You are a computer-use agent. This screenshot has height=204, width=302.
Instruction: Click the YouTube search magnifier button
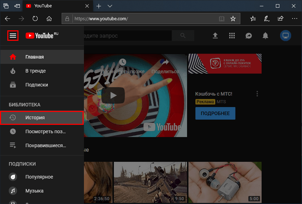click(x=183, y=36)
